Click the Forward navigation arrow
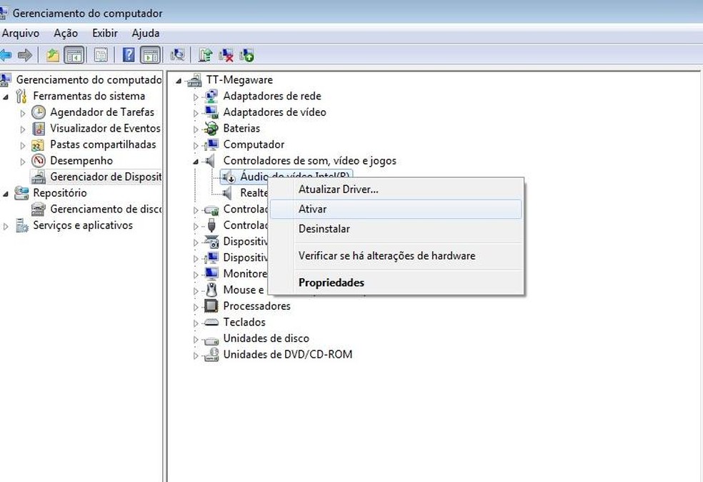The image size is (703, 482). tap(26, 55)
